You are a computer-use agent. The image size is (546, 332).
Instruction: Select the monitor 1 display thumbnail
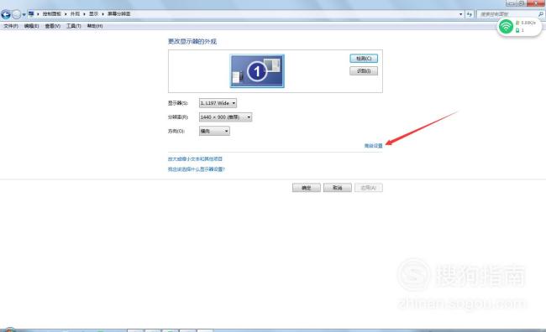click(x=257, y=71)
